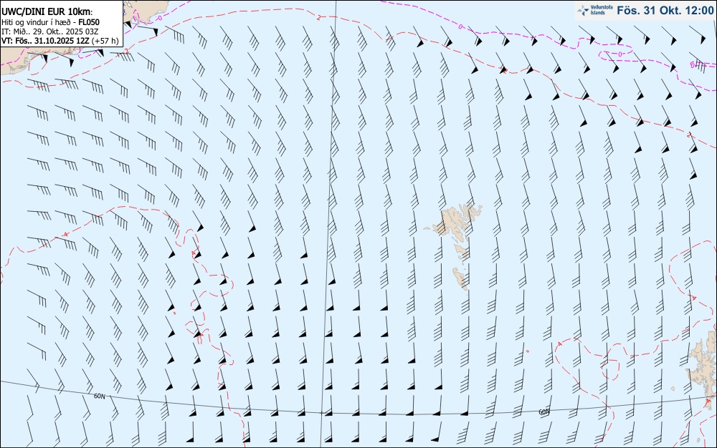Click the 'UWC/DINI EUR 10km' title text
This screenshot has width=717, height=448.
(x=47, y=11)
